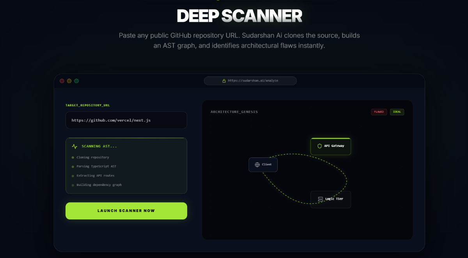Click the server icon in Logic Tier
This screenshot has width=468, height=258.
point(320,199)
